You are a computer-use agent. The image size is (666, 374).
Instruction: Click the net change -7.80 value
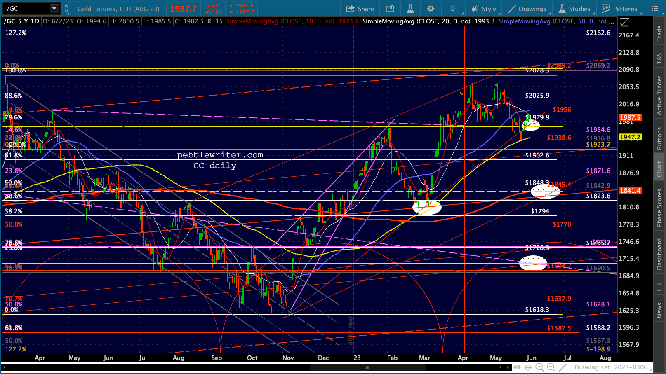point(212,6)
